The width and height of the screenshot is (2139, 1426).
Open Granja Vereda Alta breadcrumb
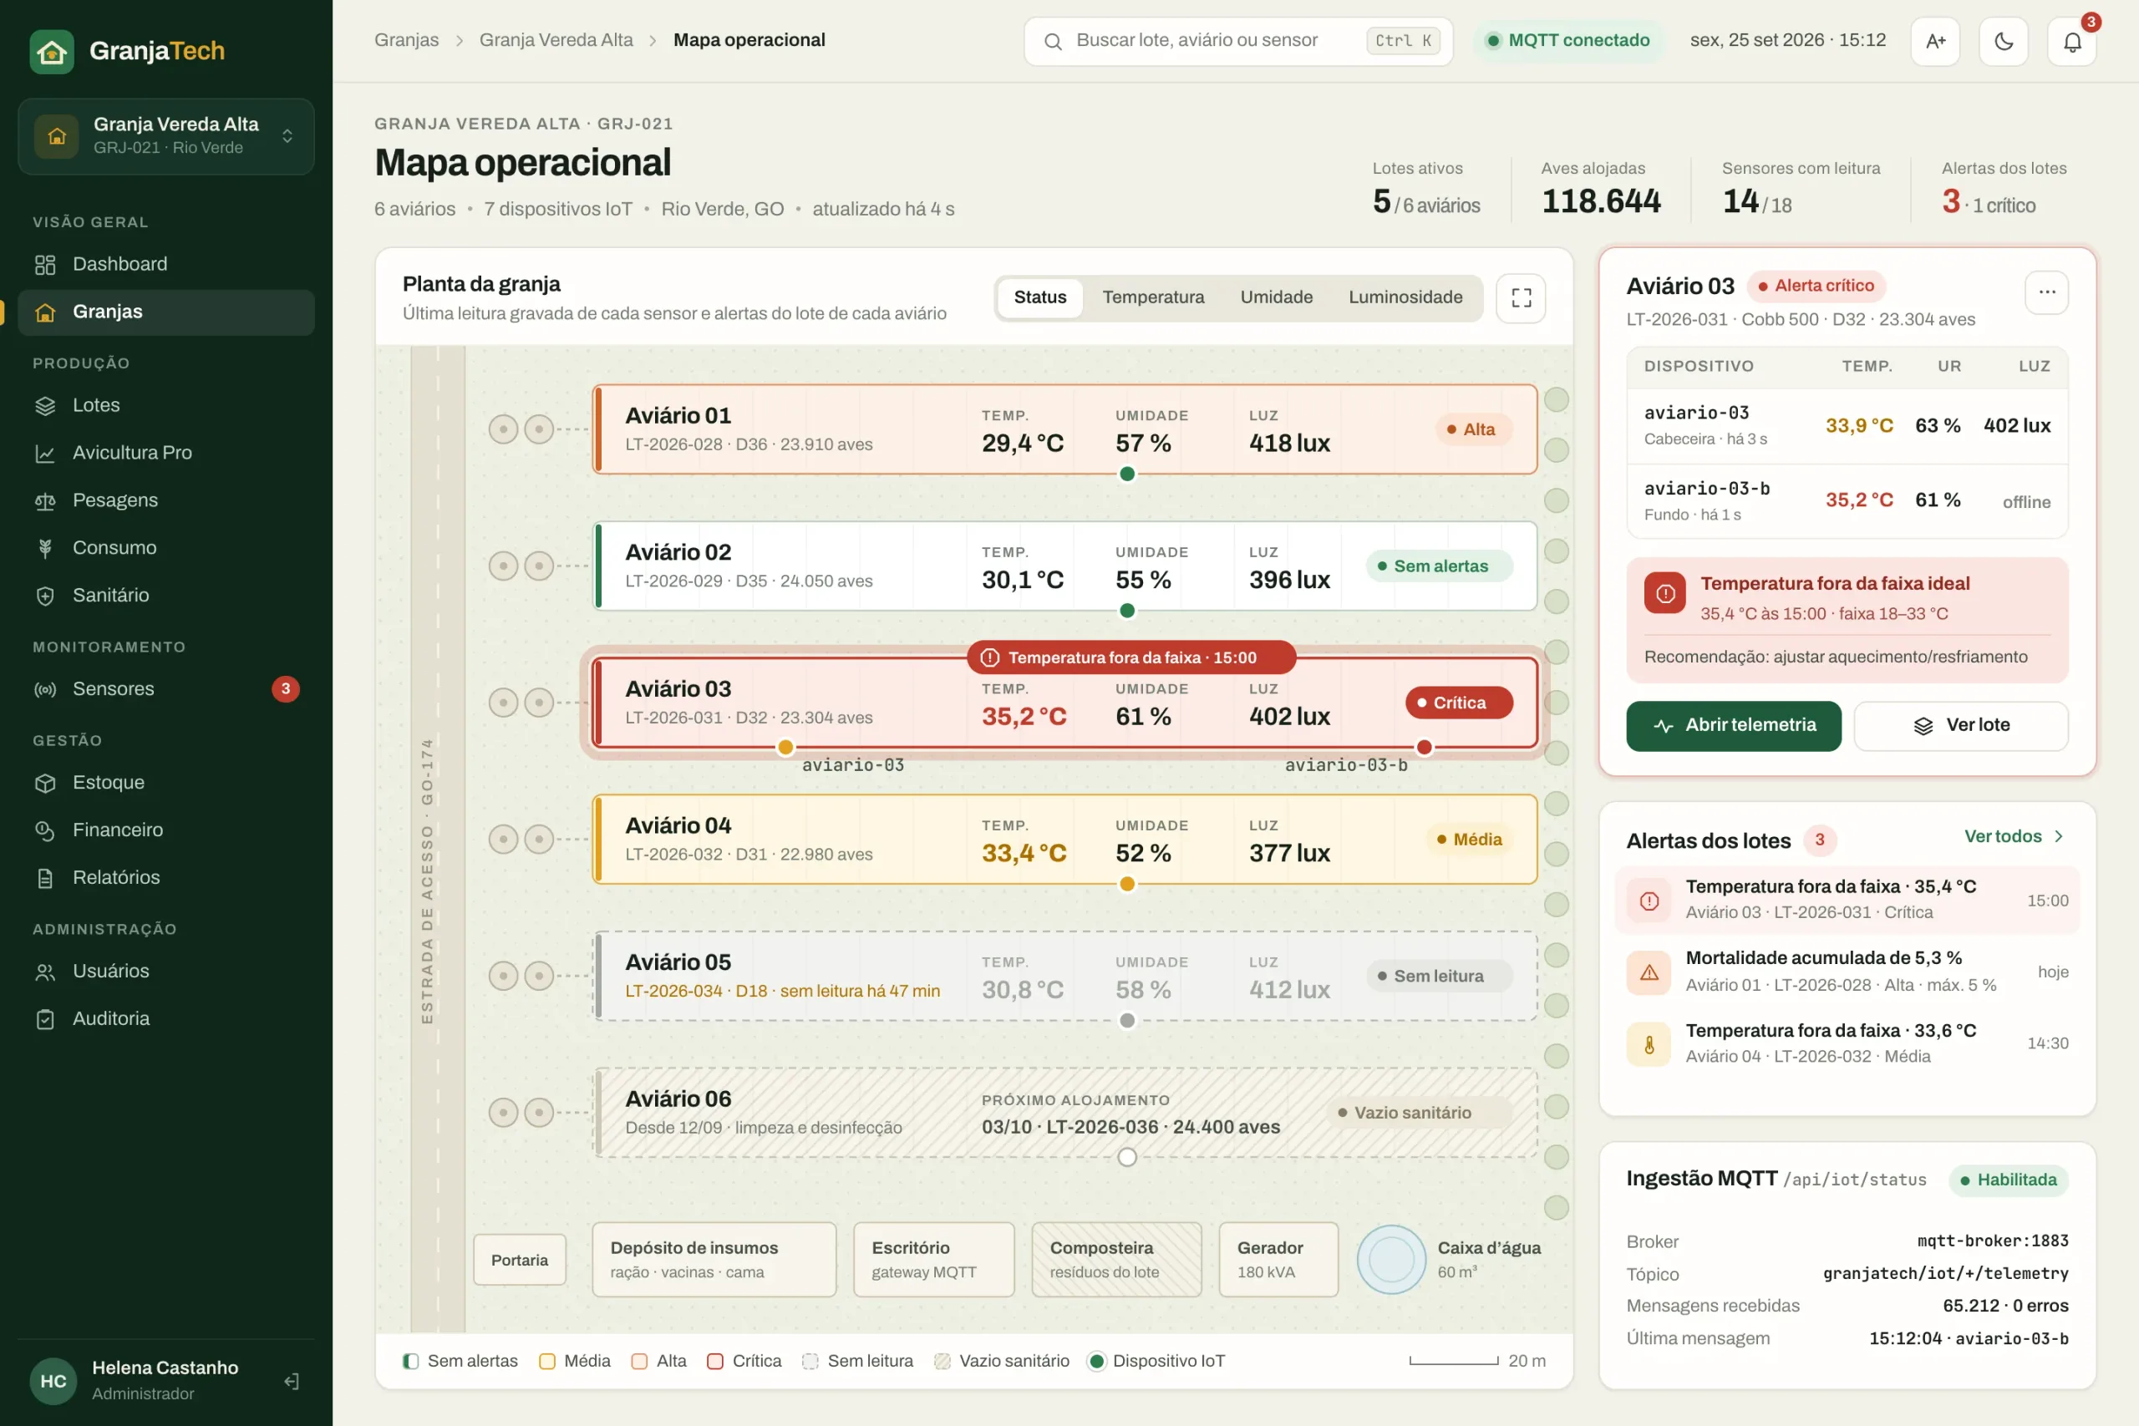[556, 40]
